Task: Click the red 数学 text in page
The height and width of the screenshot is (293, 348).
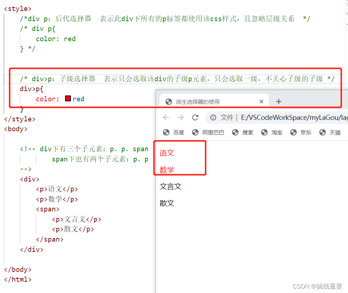Action: coord(167,170)
